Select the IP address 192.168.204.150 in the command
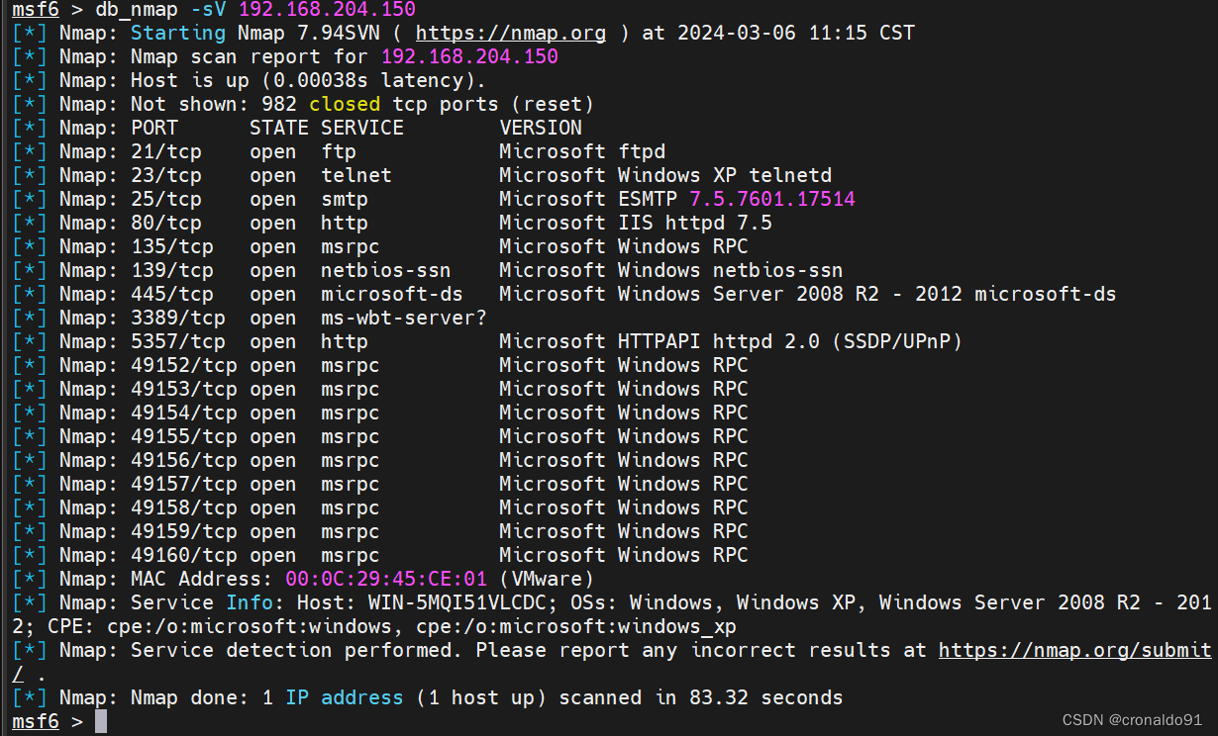Screen dimensions: 1218x736 click(327, 9)
